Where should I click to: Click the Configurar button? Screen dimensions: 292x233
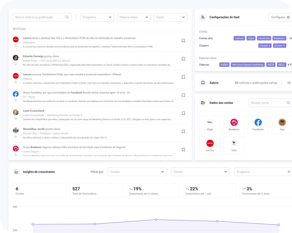[x=280, y=17]
